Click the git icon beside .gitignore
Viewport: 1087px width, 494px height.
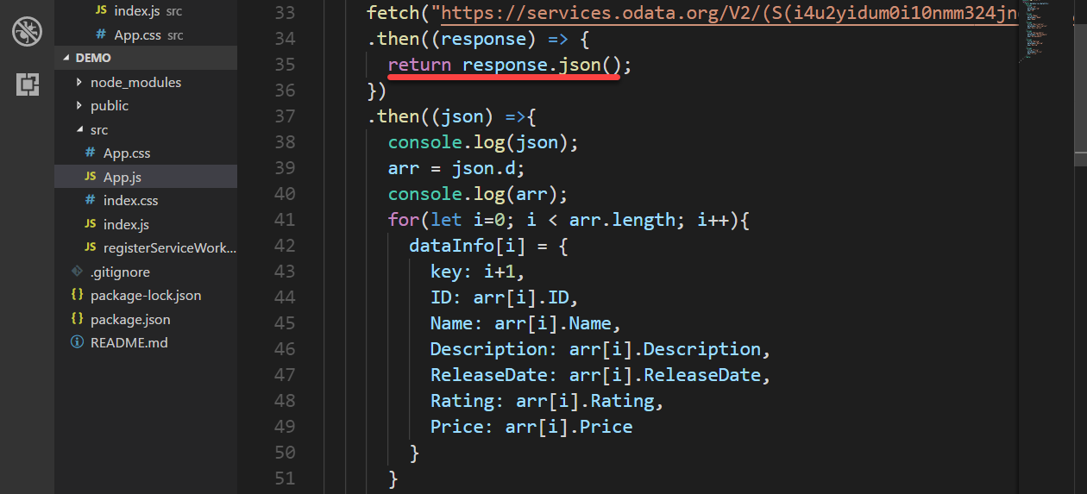point(77,272)
